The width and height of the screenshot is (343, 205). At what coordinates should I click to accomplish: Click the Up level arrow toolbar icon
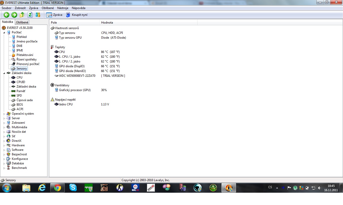22,15
